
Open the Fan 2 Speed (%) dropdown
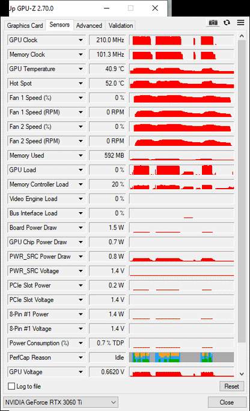pyautogui.click(x=81, y=127)
